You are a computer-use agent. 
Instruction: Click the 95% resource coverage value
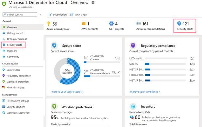(x=54, y=117)
